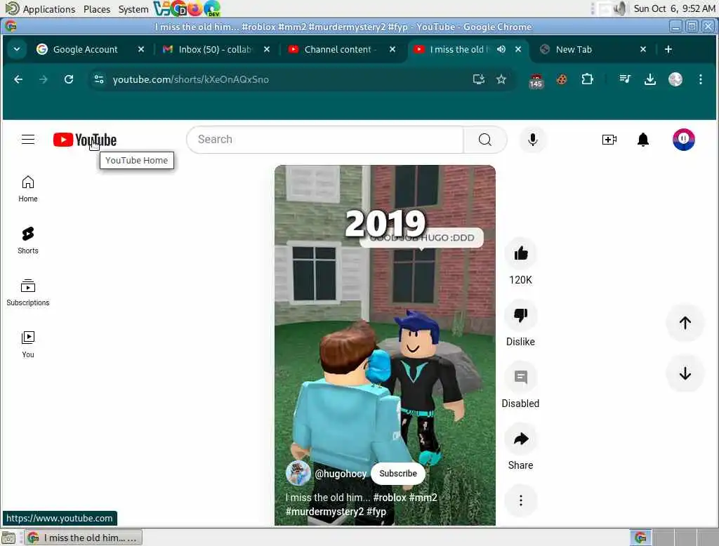The height and width of the screenshot is (546, 719).
Task: Launch Firefox from the top panel
Action: [x=195, y=8]
